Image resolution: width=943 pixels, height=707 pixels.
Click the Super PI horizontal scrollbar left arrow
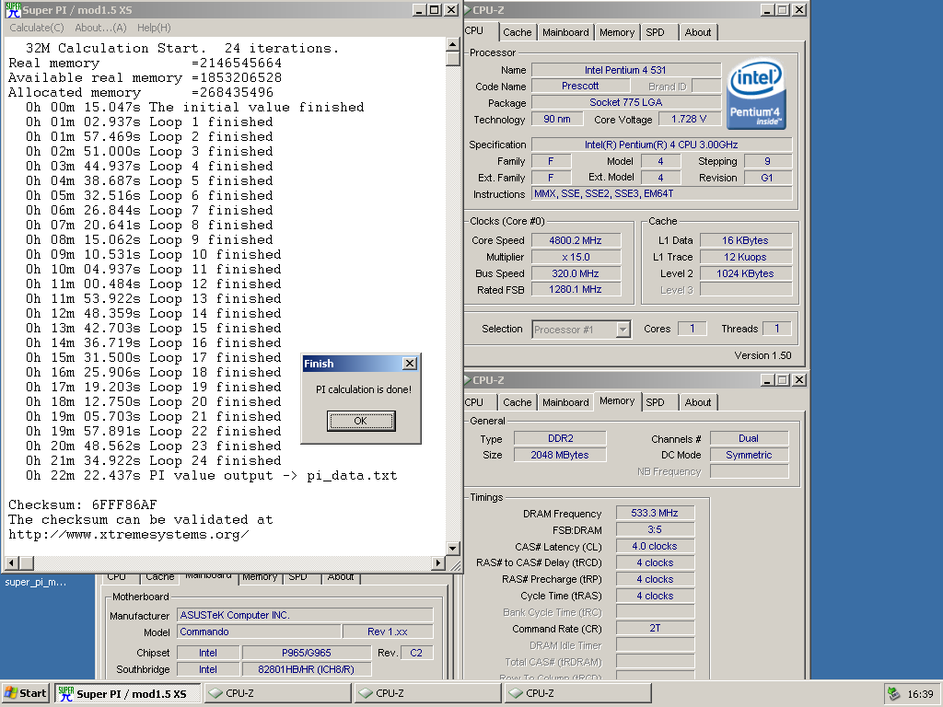11,563
